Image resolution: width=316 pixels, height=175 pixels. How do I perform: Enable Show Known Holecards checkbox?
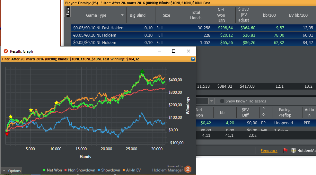(x=222, y=101)
